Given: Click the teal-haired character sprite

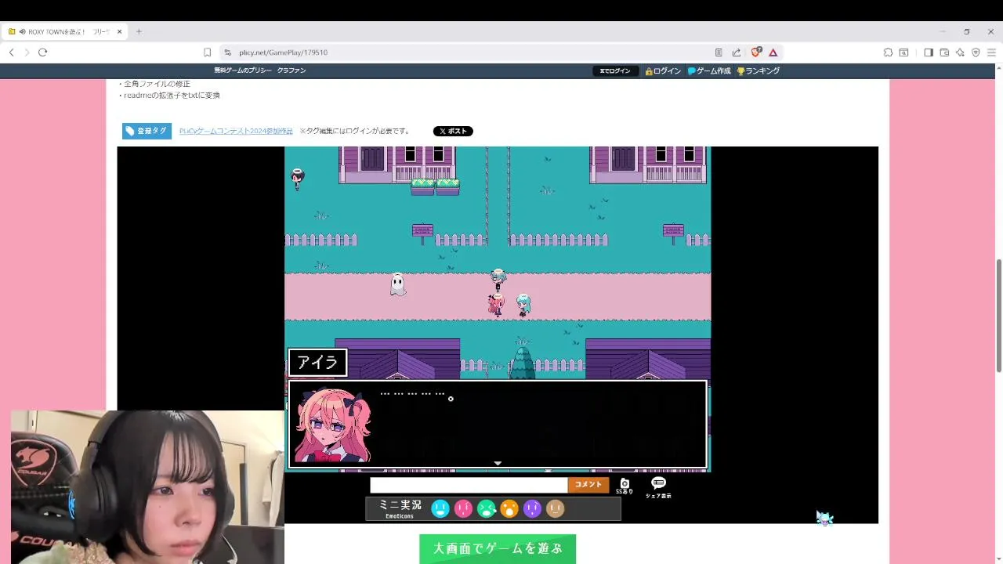Looking at the screenshot, I should tap(523, 305).
